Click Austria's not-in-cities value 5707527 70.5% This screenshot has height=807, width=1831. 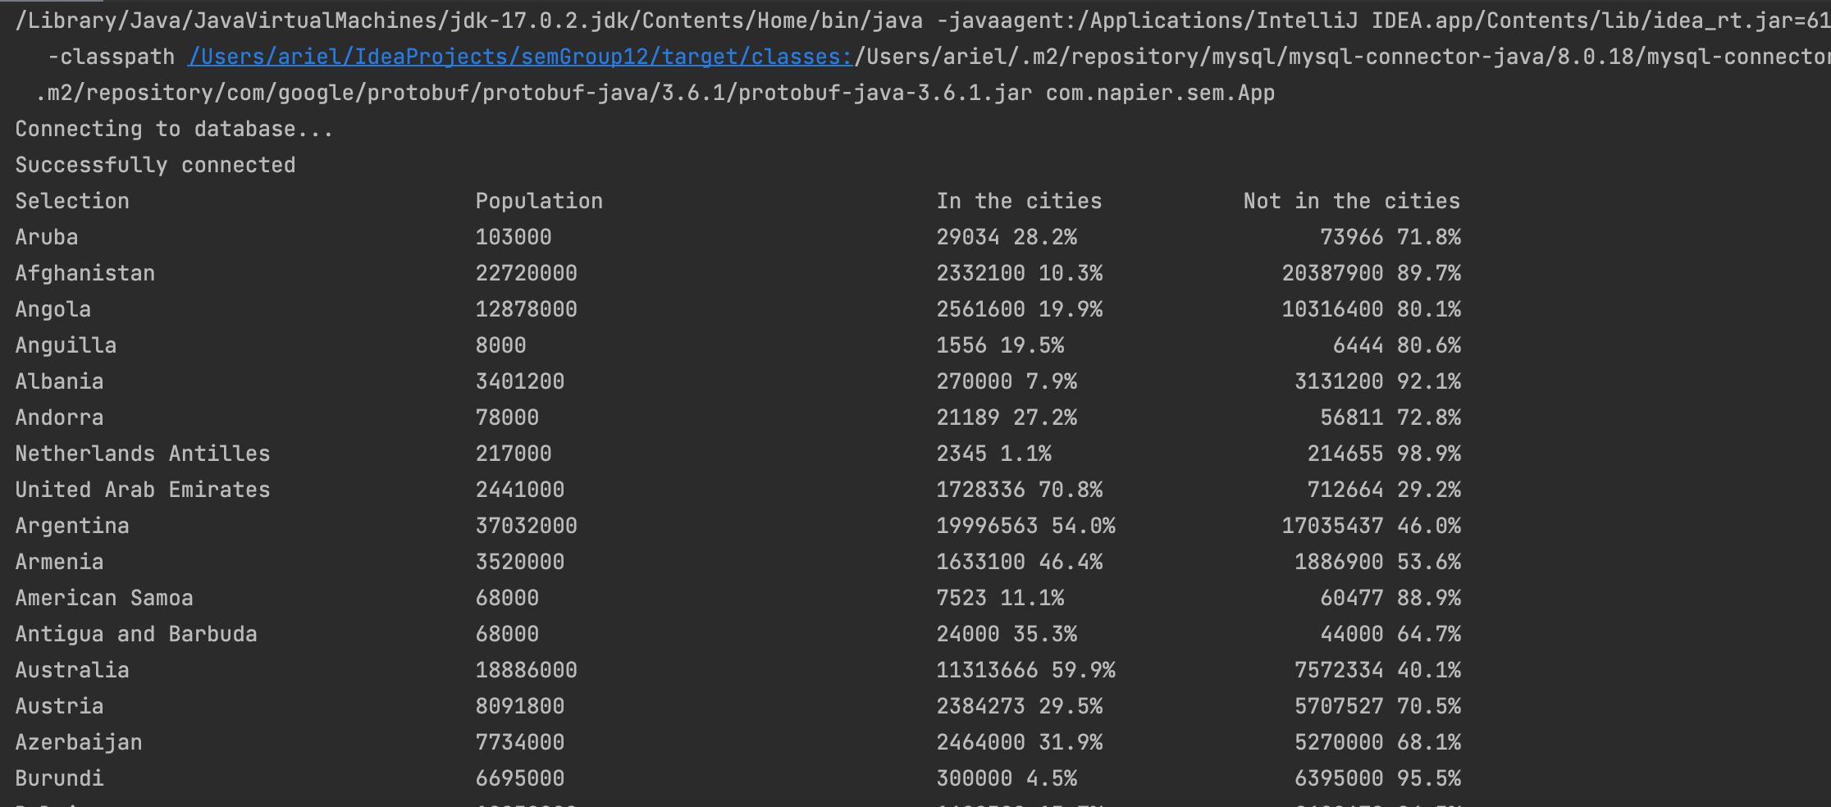pos(1378,706)
